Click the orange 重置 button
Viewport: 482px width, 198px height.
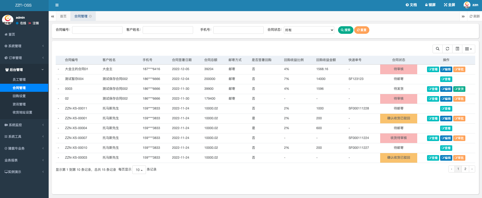click(362, 30)
